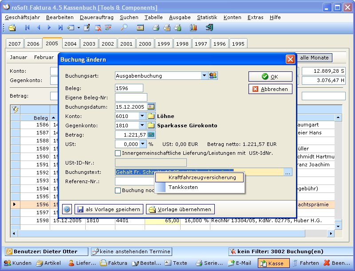Click the magnifier search icon in toolbar
Viewport: 355px width, 271px height.
[x=124, y=27]
